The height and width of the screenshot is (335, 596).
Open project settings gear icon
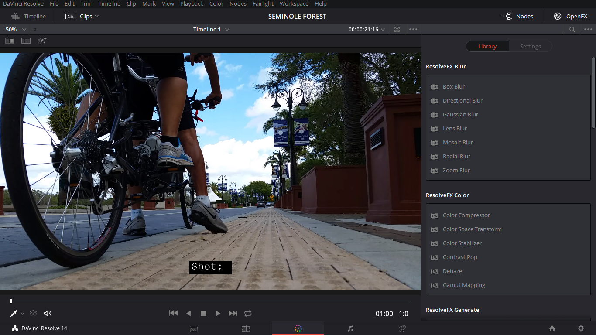581,328
